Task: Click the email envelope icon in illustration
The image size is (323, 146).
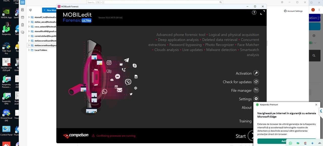Action: point(119,90)
